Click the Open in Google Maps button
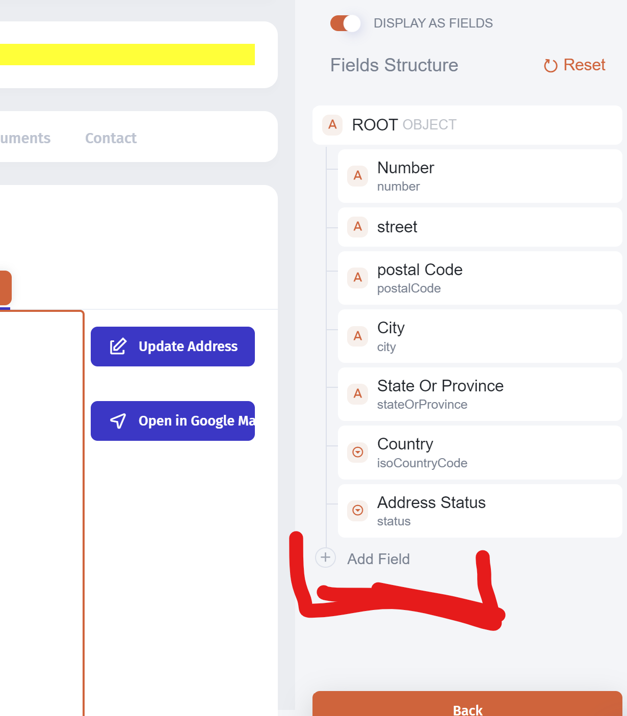This screenshot has height=716, width=627. pyautogui.click(x=173, y=421)
